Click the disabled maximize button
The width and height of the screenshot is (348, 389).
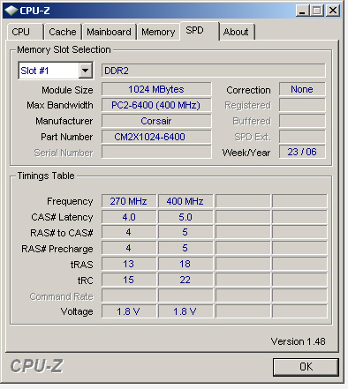(x=317, y=11)
